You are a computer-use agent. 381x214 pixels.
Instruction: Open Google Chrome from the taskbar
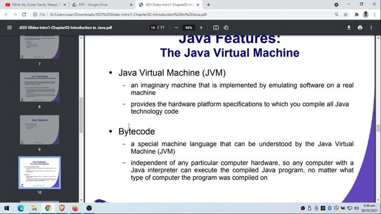click(x=48, y=208)
